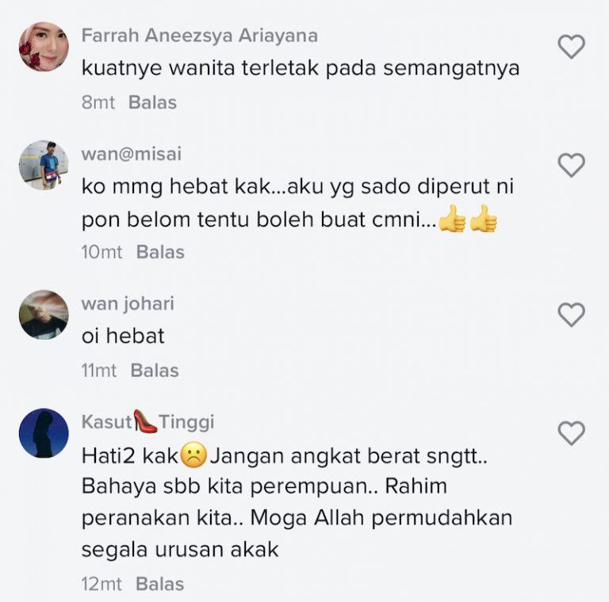The image size is (609, 602).
Task: Reply via Balas next to 11mt
Action: click(155, 371)
